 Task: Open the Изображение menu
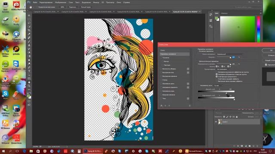tap(61, 3)
